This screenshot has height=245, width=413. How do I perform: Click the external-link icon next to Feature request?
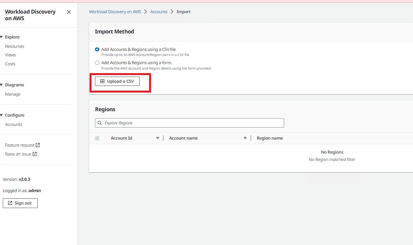click(x=38, y=145)
